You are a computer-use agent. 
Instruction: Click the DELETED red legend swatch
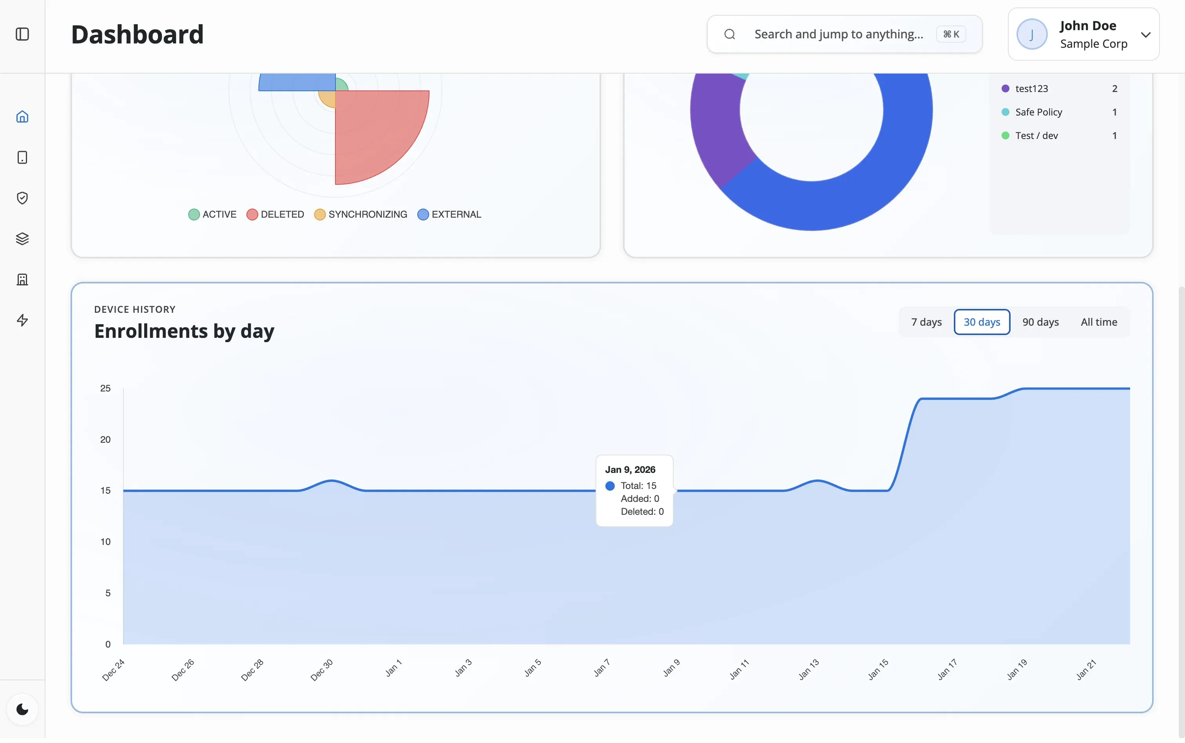(x=252, y=214)
